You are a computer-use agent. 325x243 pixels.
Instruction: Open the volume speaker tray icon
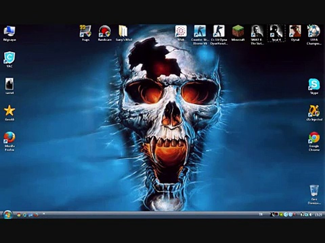[x=310, y=215]
